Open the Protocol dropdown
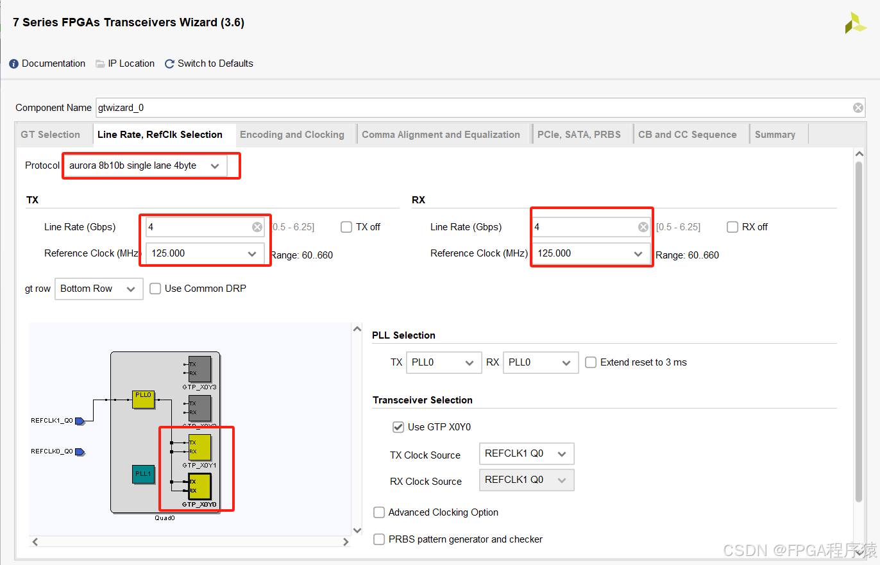Image resolution: width=880 pixels, height=565 pixels. [145, 165]
